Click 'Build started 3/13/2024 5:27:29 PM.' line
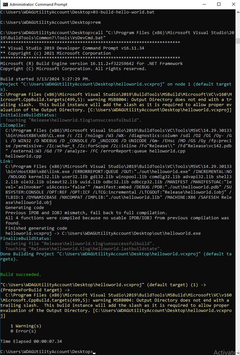 pyautogui.click(x=45, y=79)
